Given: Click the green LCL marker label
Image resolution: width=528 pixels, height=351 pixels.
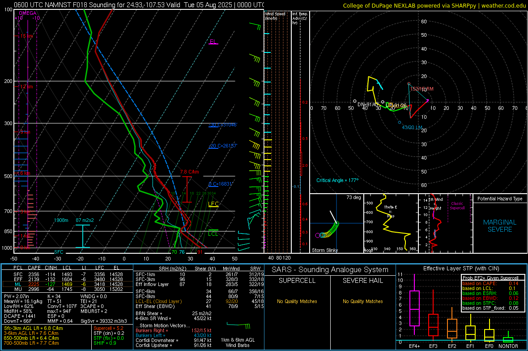Looking at the screenshot, I should click(213, 234).
